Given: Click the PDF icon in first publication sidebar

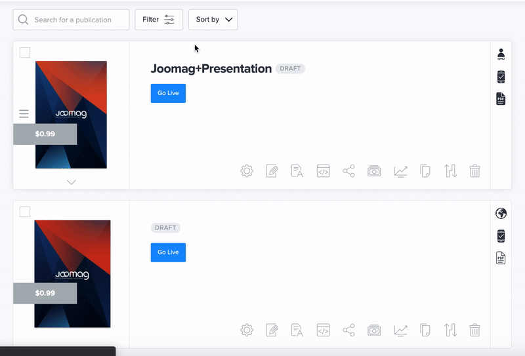Looking at the screenshot, I should (501, 99).
